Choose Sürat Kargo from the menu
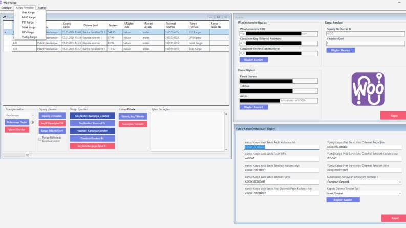 tap(29, 27)
